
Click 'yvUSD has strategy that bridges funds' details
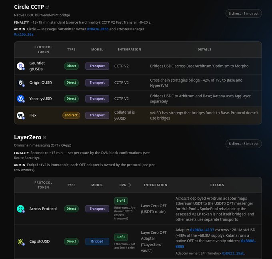pyautogui.click(x=204, y=115)
